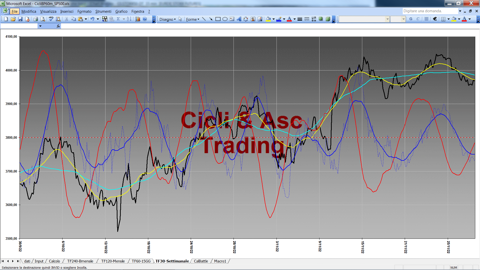Expand the Borders dropdown arrow

tap(448, 19)
